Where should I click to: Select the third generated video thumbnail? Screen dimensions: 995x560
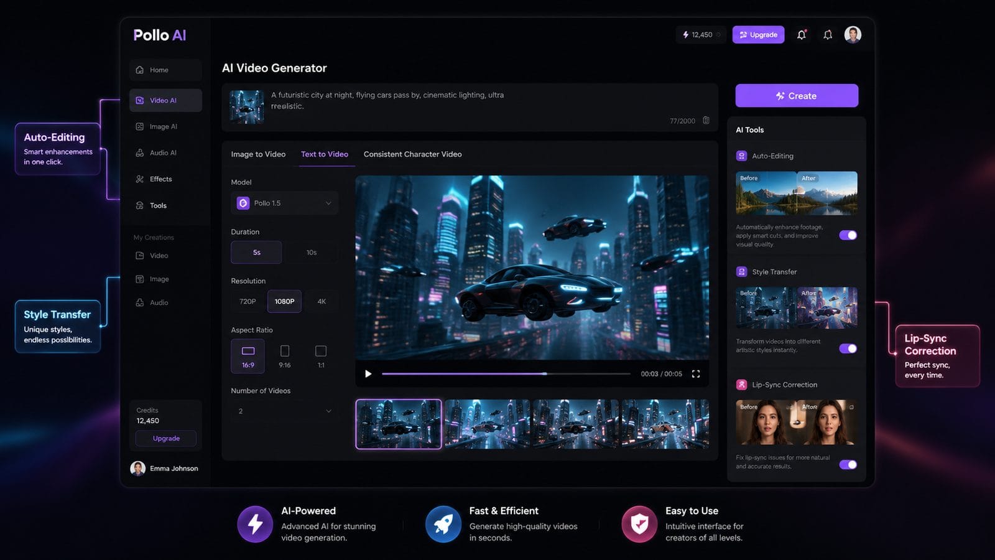point(576,424)
